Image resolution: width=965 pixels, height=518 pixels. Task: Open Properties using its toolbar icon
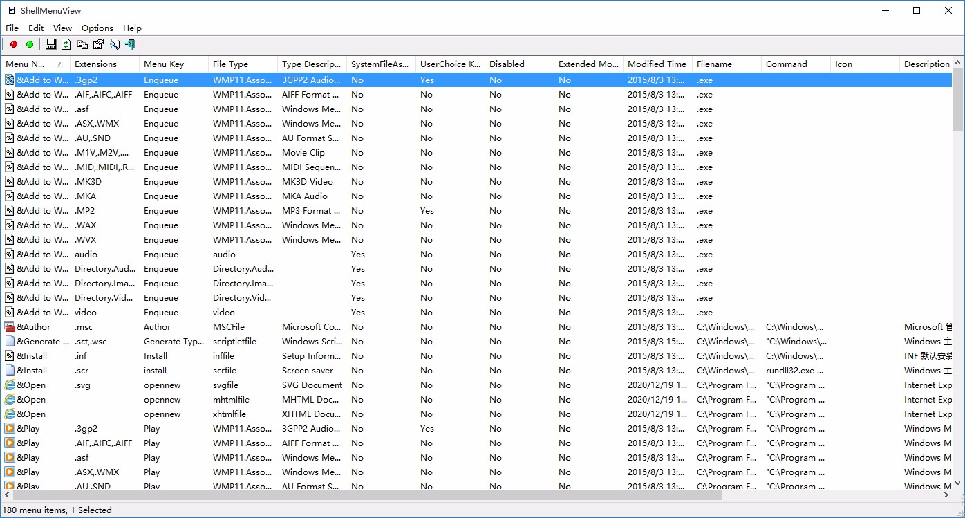coord(97,44)
